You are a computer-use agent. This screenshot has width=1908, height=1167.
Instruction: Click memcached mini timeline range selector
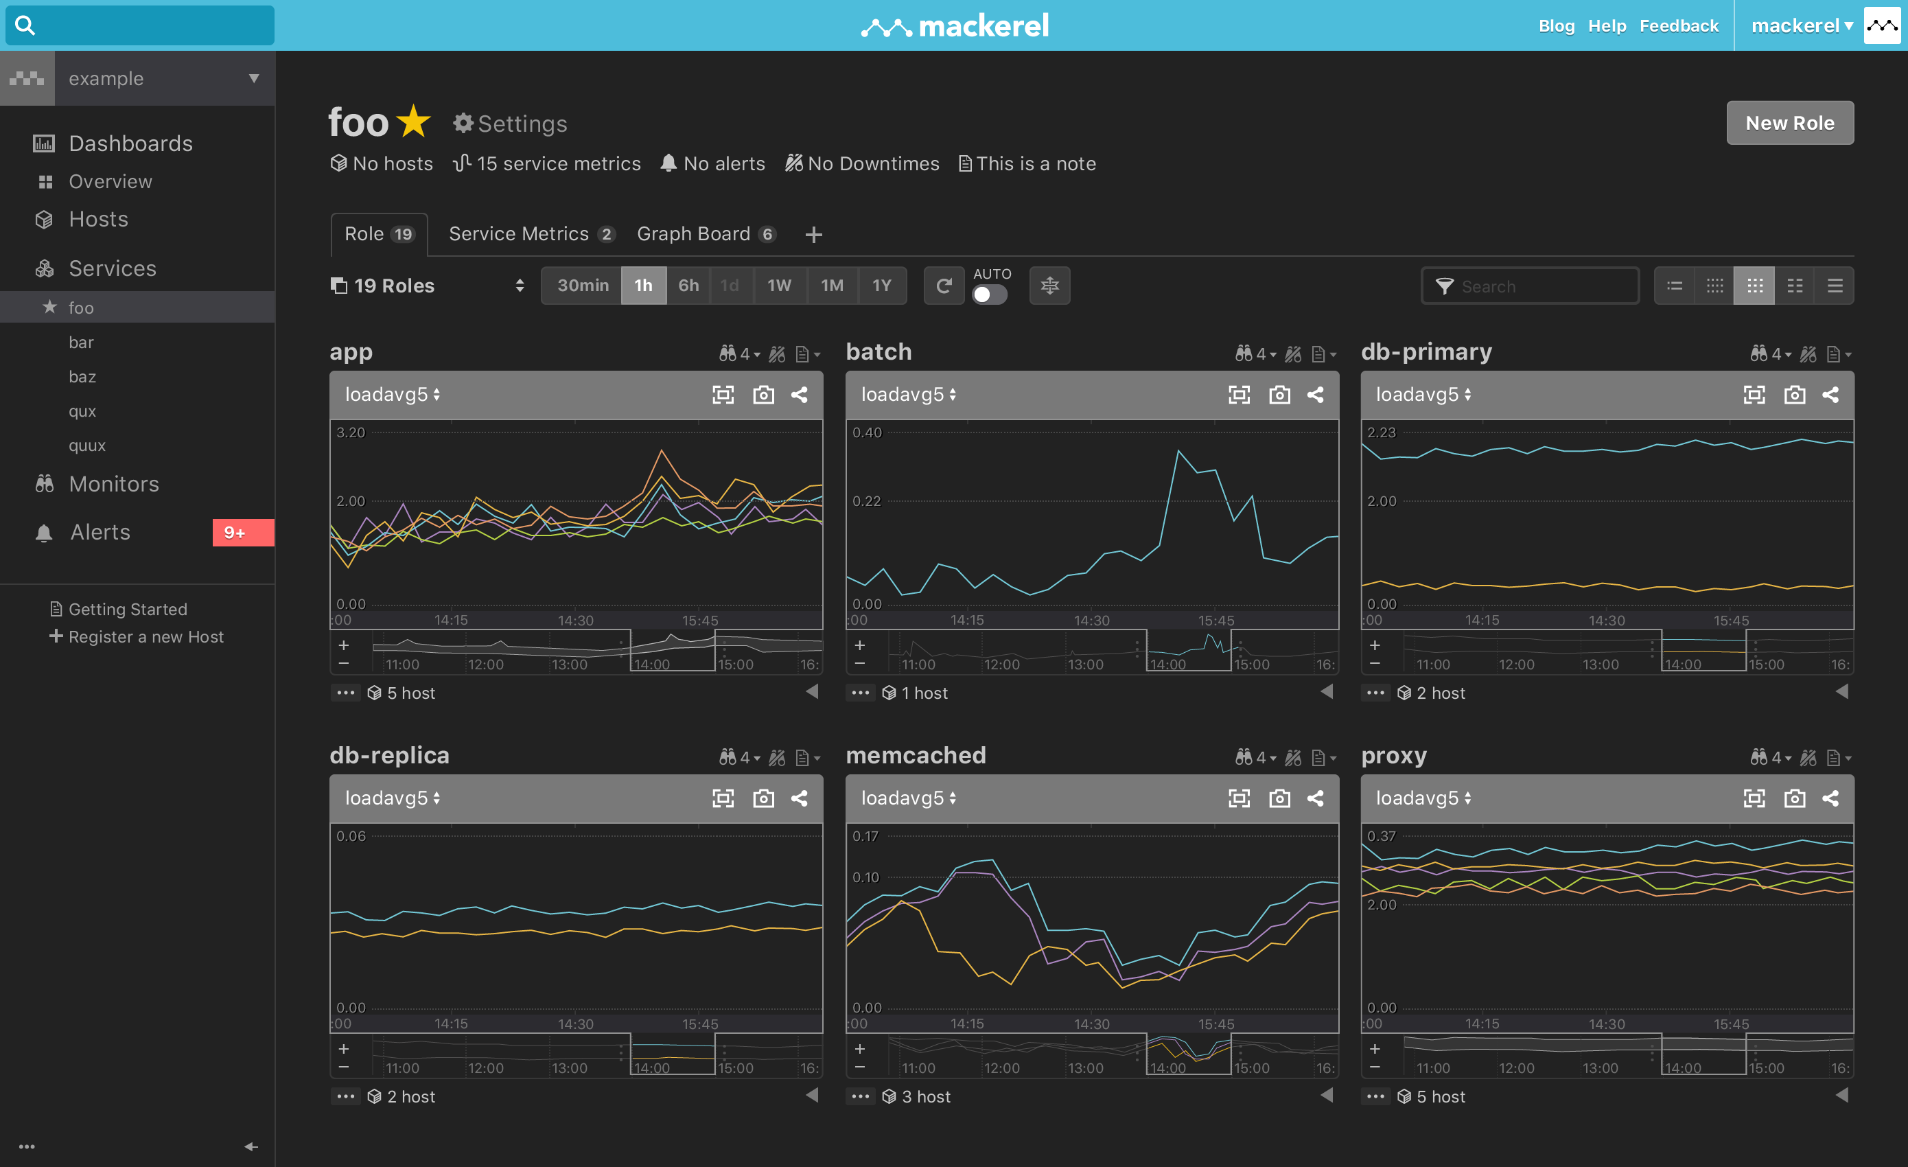(x=1188, y=1054)
